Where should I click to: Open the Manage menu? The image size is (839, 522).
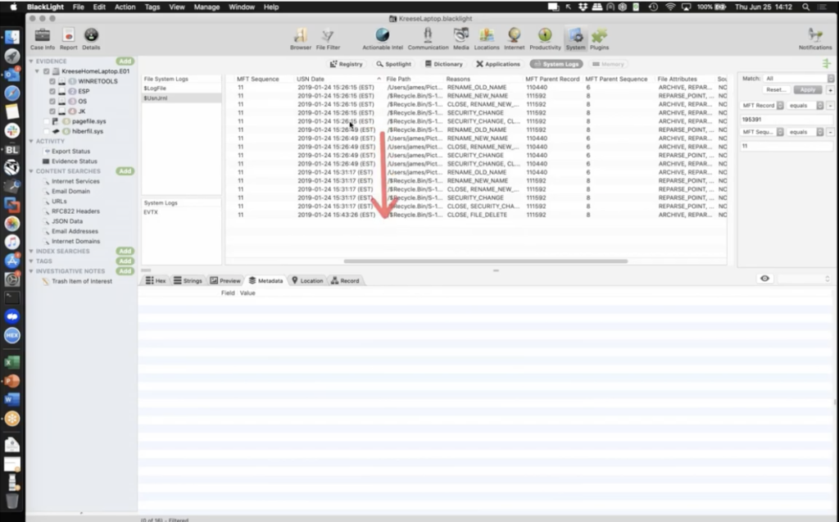[206, 7]
